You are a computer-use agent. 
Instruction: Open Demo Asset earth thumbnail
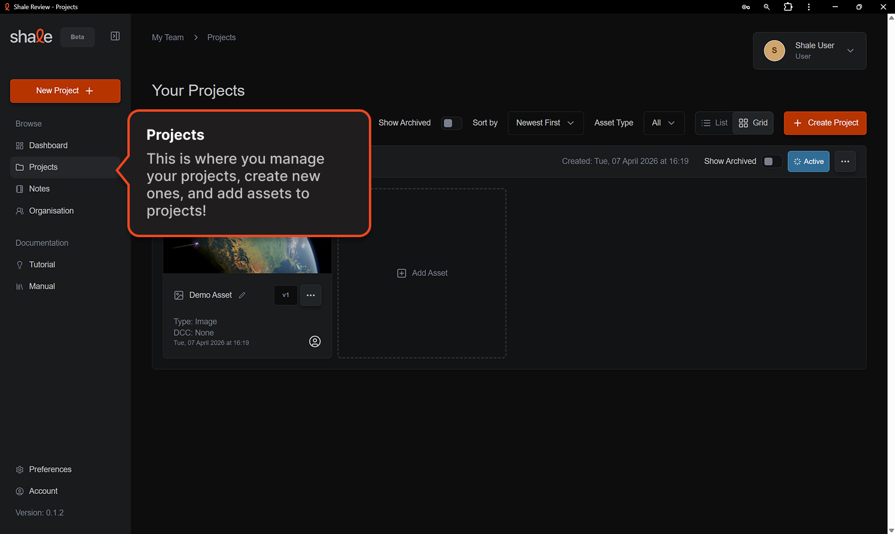pyautogui.click(x=248, y=255)
